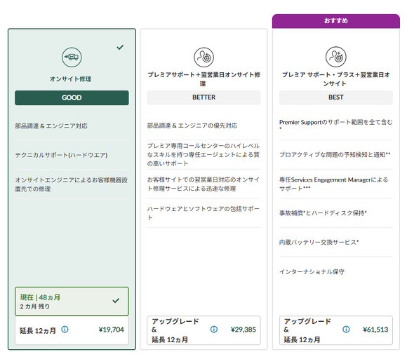Click checkmark in 現在 | 48ヵ月 box
The width and height of the screenshot is (414, 359).
point(116,300)
